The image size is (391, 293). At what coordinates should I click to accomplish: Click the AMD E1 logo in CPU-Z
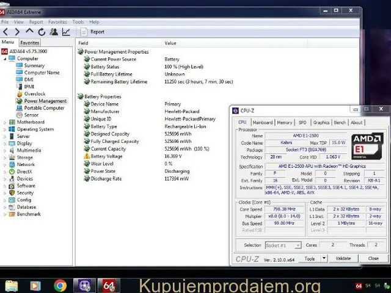367,146
